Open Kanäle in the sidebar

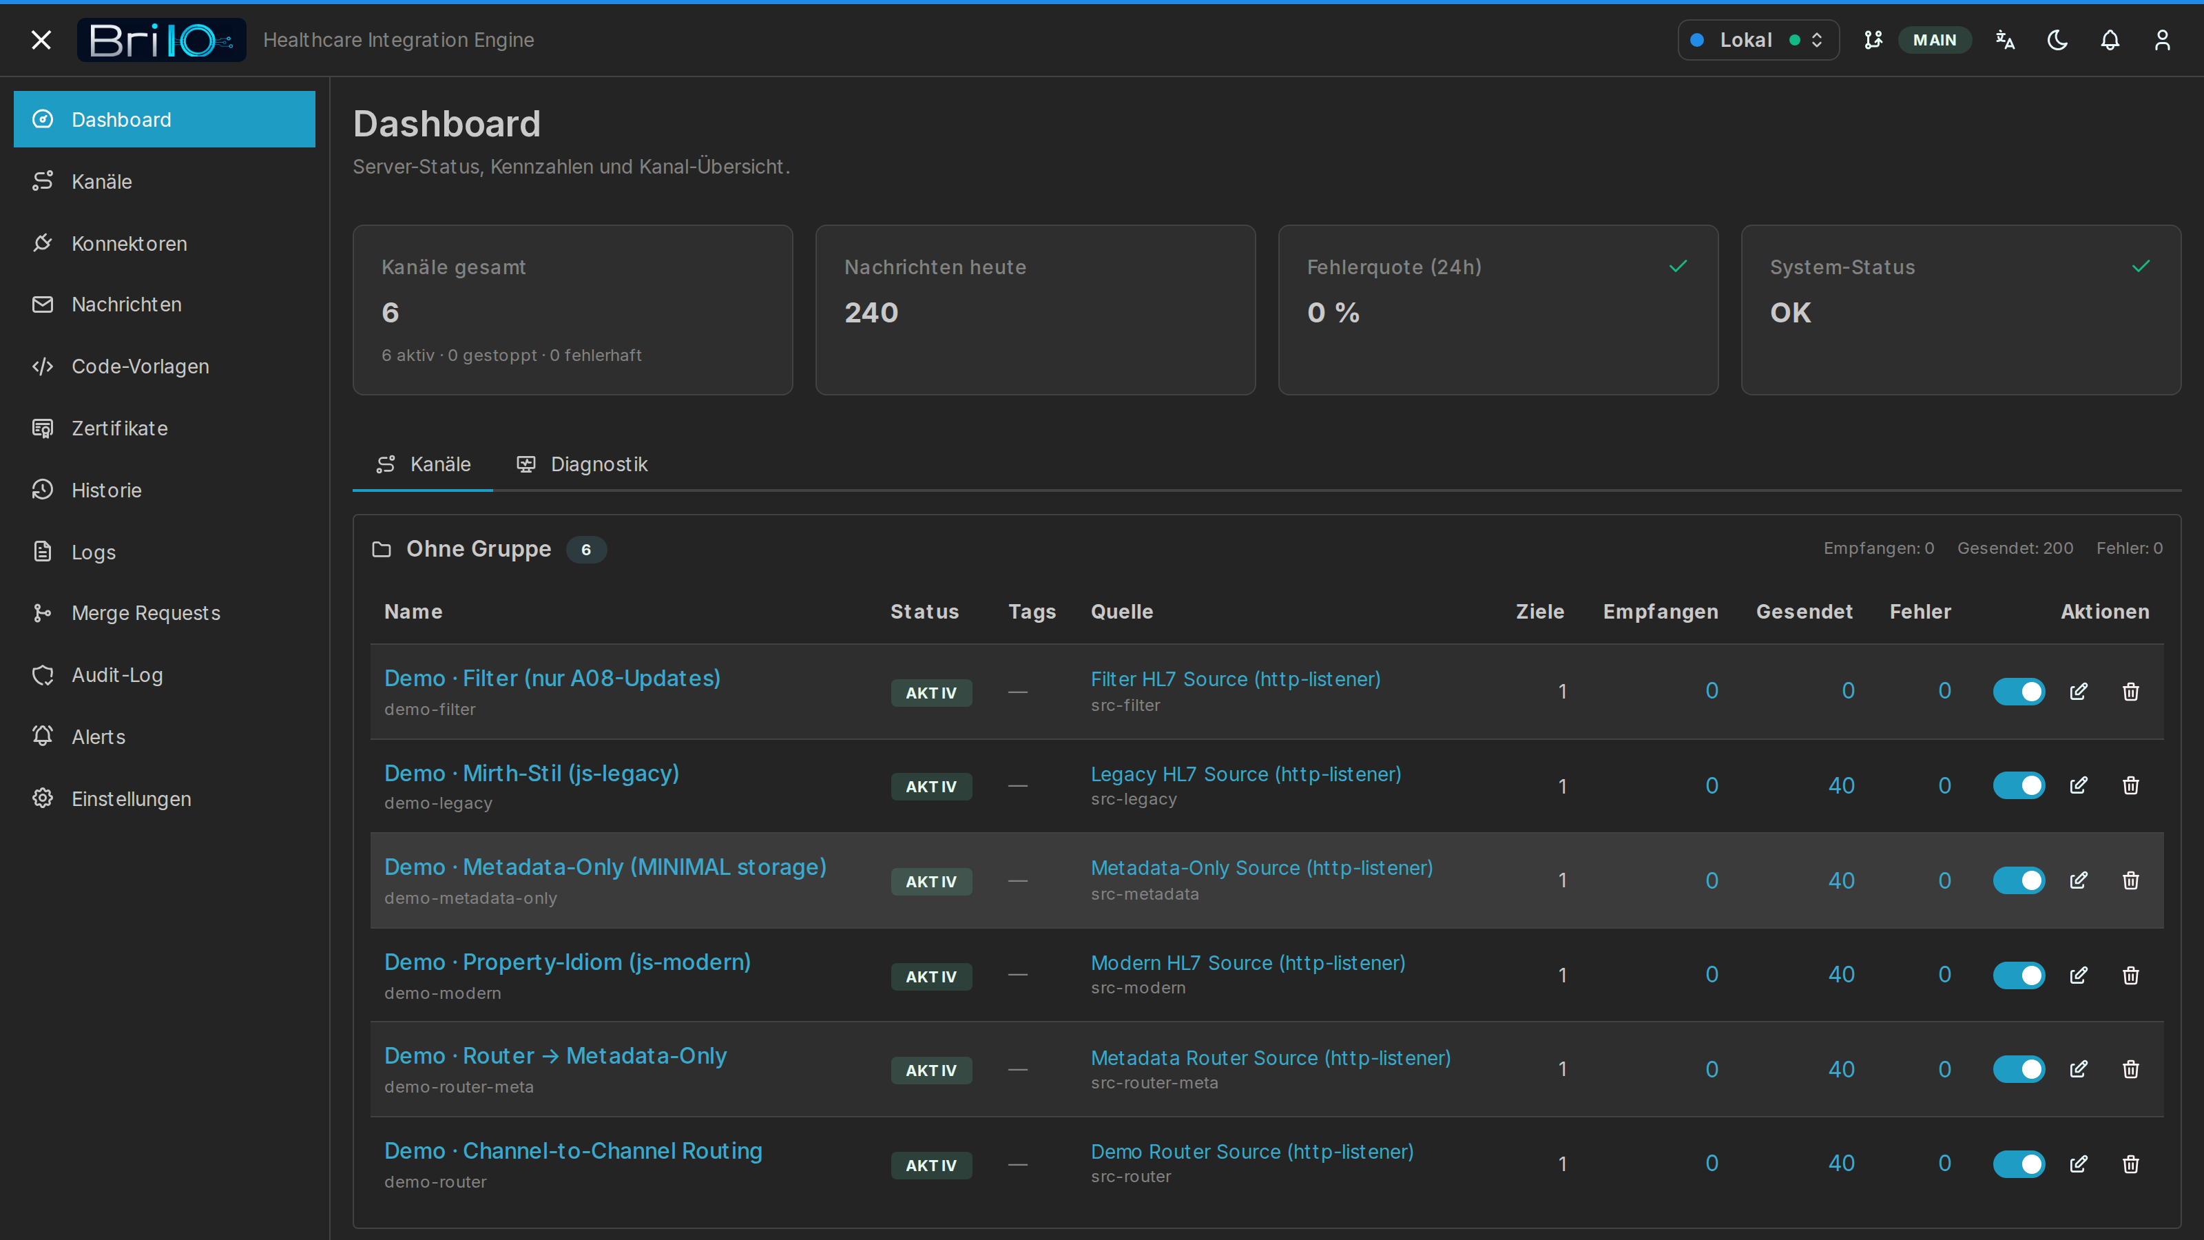[165, 181]
